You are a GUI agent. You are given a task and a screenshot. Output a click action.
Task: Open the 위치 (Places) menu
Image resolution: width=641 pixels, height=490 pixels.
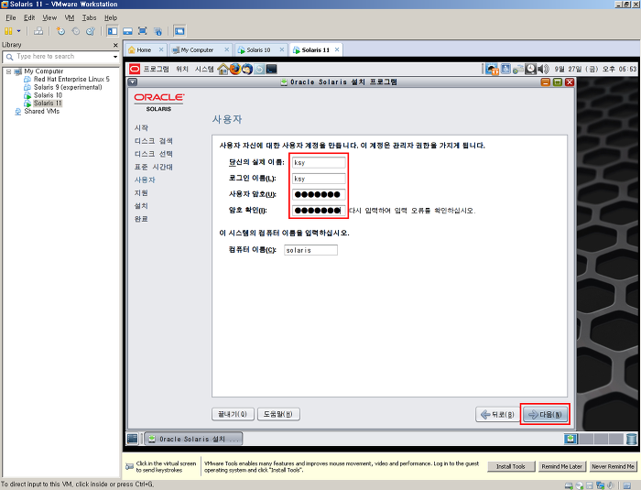182,69
